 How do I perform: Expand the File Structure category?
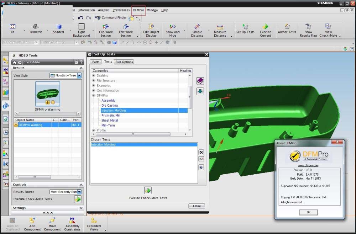pos(94,80)
